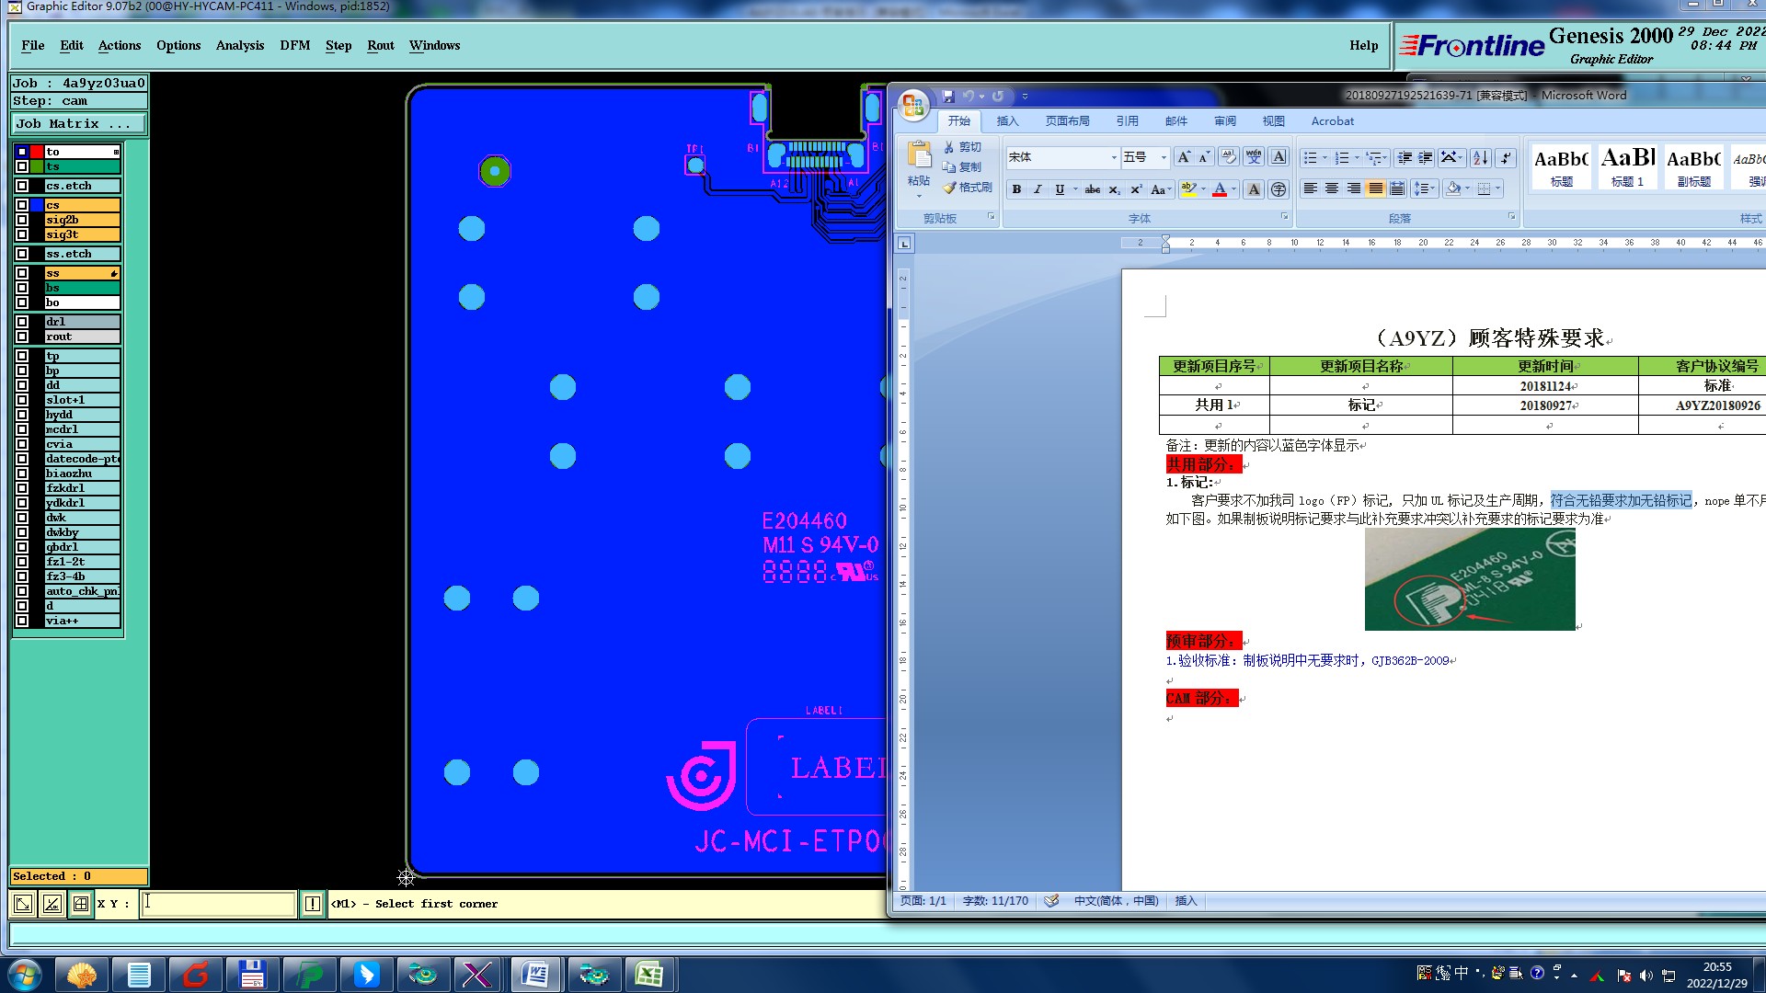This screenshot has height=993, width=1766.
Task: Click the strikethrough text icon
Action: [1092, 189]
